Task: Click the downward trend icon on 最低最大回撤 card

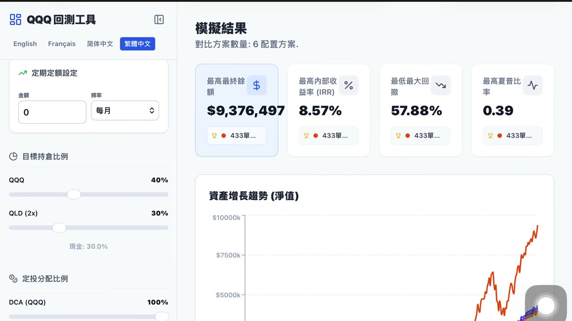Action: [x=441, y=85]
